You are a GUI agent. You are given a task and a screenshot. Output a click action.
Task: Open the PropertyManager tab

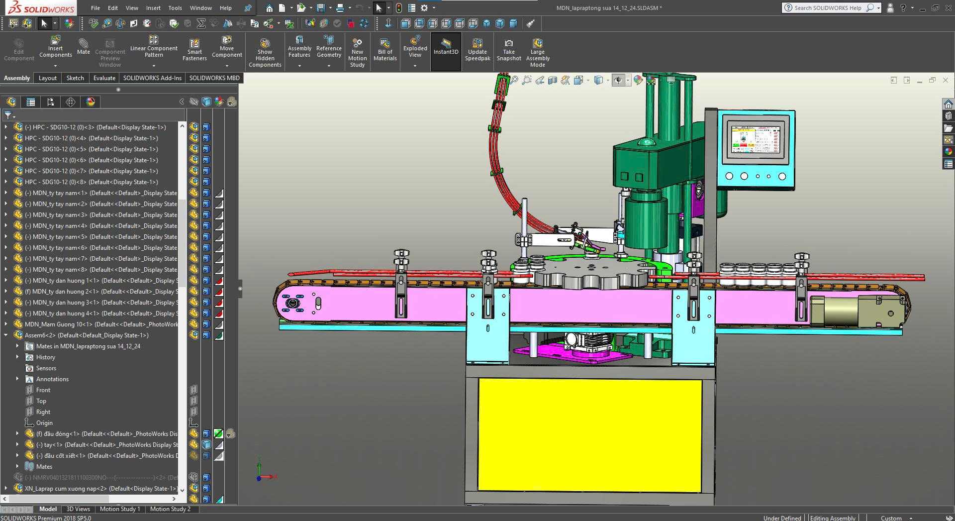coord(31,102)
